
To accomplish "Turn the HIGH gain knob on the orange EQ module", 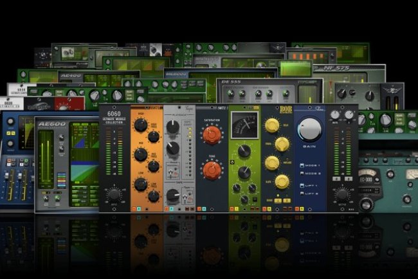I will coord(140,125).
